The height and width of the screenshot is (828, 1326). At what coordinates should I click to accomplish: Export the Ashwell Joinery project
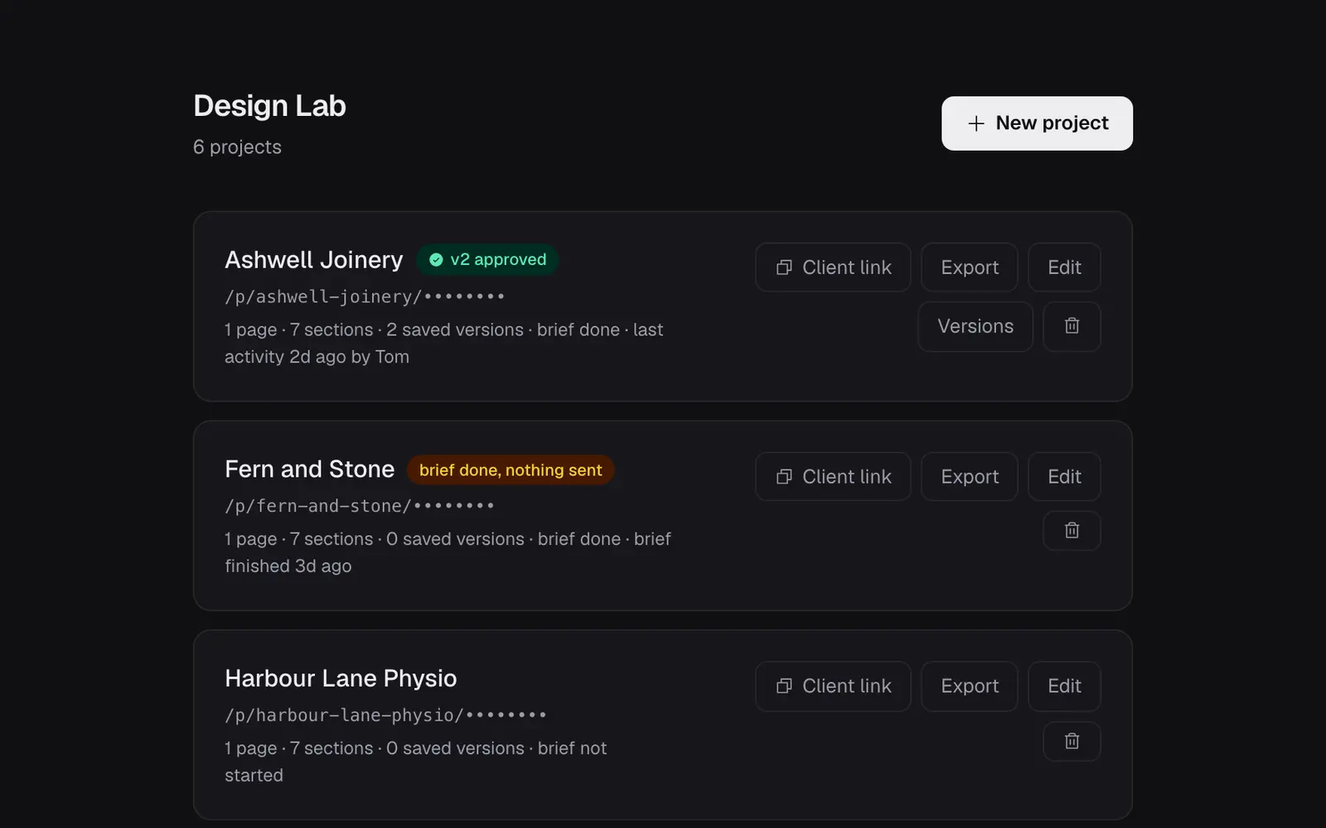coord(970,267)
